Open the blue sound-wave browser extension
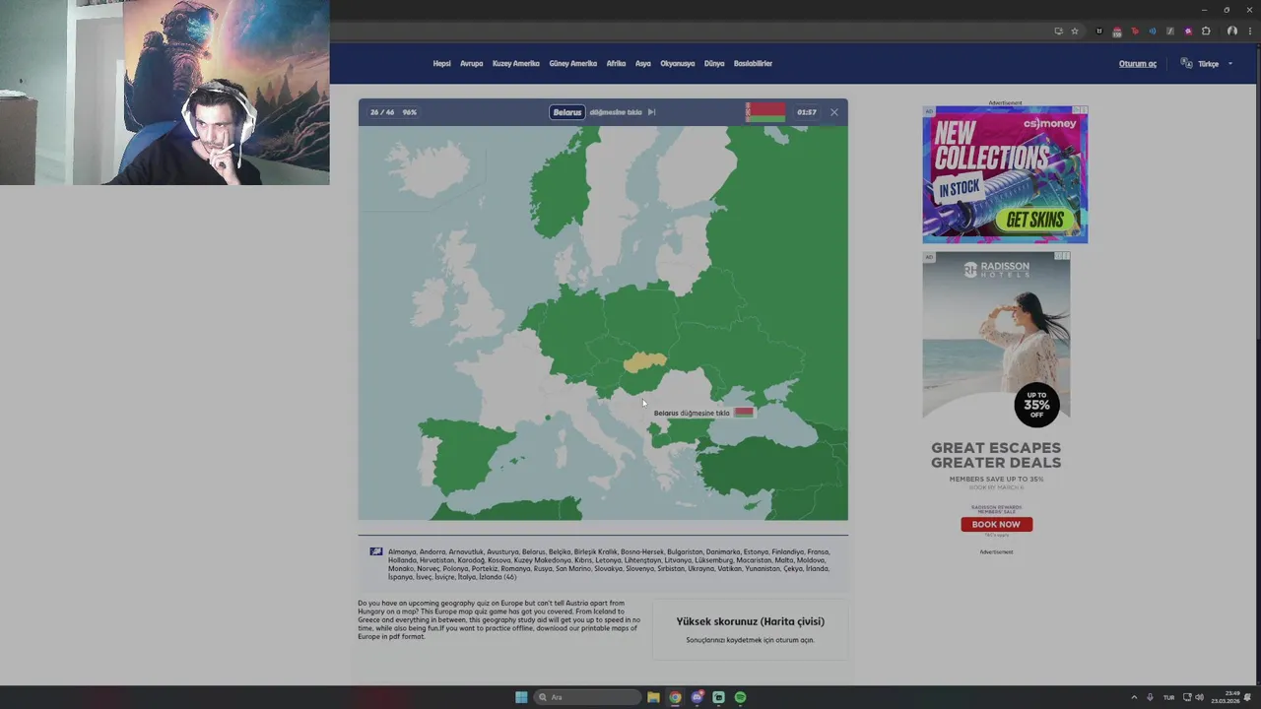Image resolution: width=1261 pixels, height=709 pixels. (x=1153, y=31)
